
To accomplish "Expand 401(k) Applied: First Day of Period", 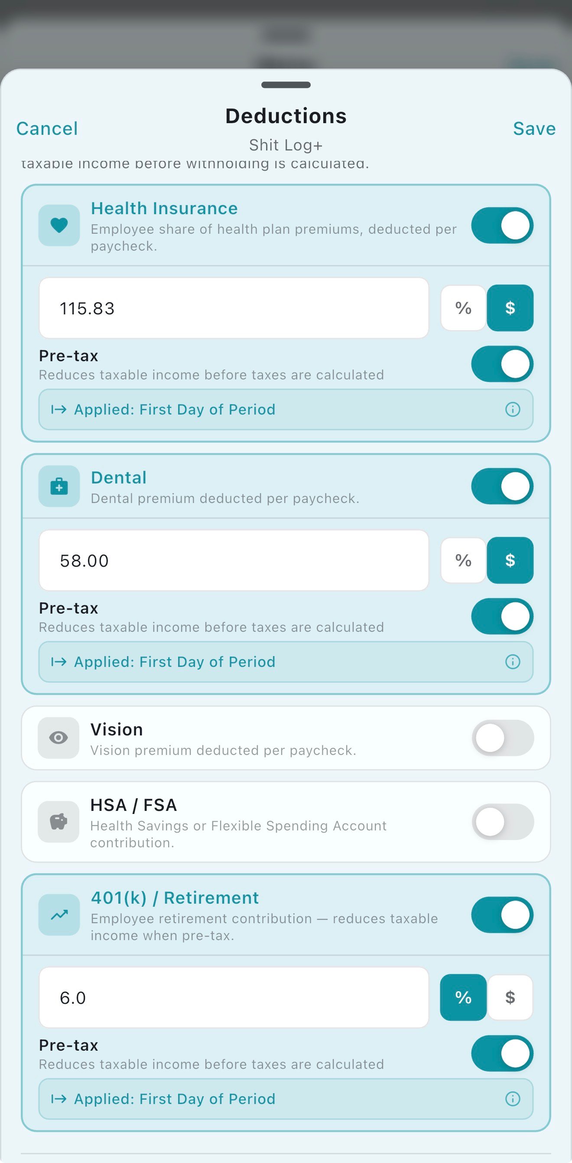I will point(271,1098).
